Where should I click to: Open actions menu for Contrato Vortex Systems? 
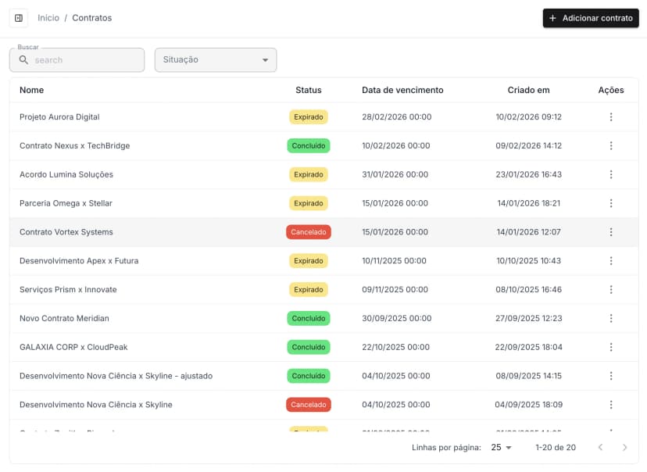click(611, 232)
